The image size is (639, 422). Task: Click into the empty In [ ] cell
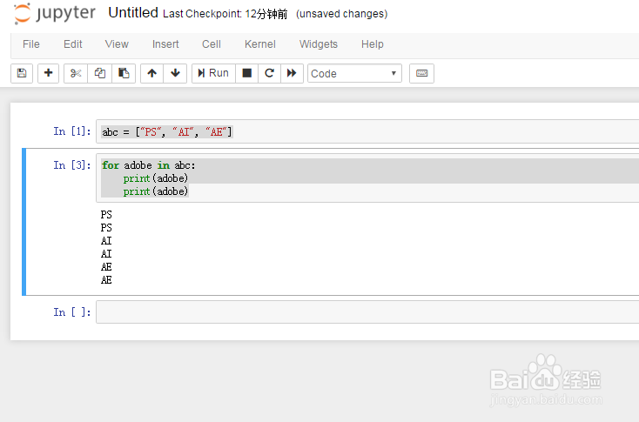point(367,312)
